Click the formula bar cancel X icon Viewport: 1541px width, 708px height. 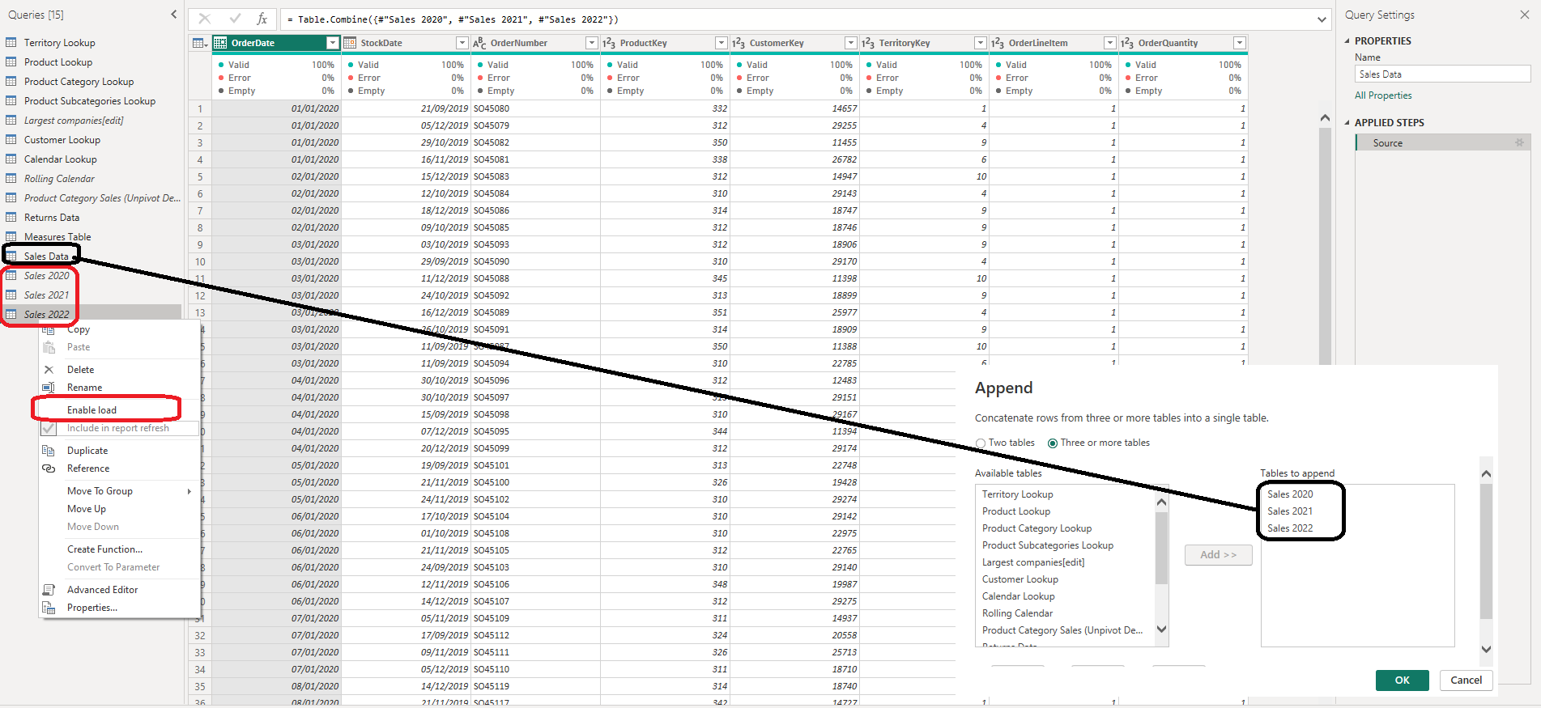click(x=205, y=19)
